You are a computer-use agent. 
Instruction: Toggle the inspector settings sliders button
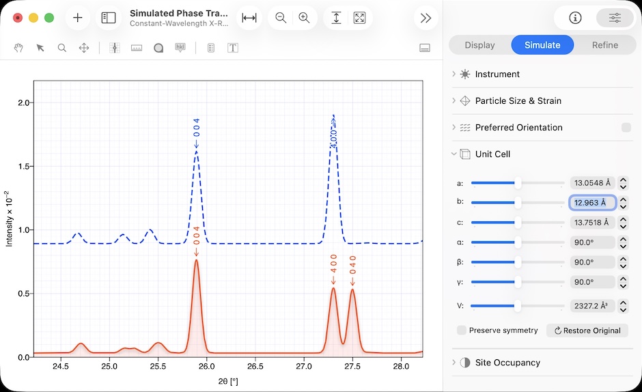615,18
